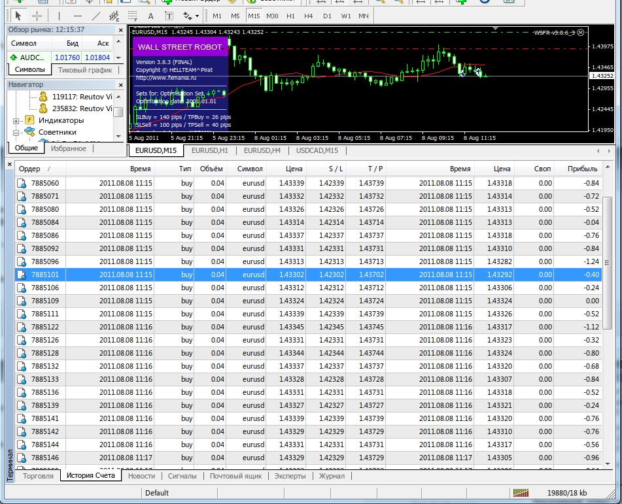The width and height of the screenshot is (622, 504).
Task: Click connection status bars icon
Action: 521,493
